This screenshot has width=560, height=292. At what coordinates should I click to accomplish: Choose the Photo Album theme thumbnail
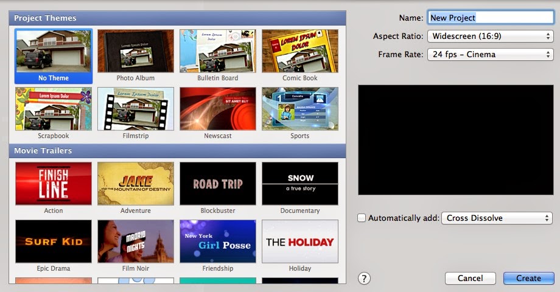[136, 51]
